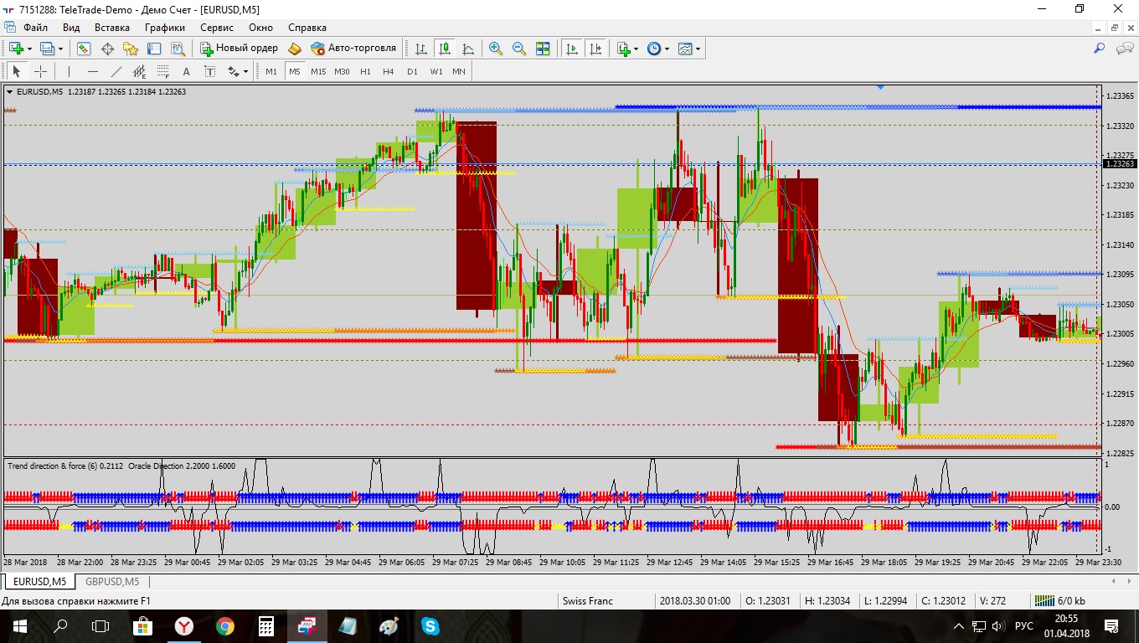
Task: Expand the Templates dropdown
Action: (698, 49)
